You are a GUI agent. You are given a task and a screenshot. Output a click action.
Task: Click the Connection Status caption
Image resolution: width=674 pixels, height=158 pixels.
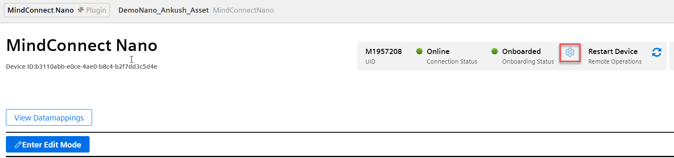(452, 62)
